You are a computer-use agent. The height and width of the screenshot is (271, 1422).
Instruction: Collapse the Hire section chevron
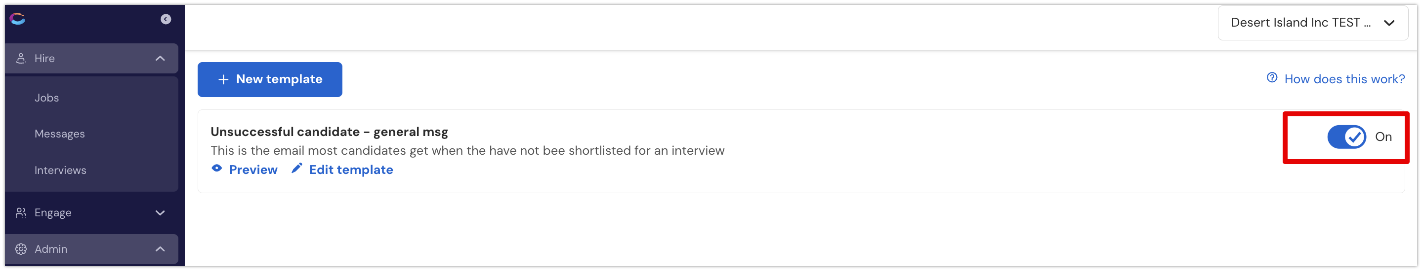point(160,58)
